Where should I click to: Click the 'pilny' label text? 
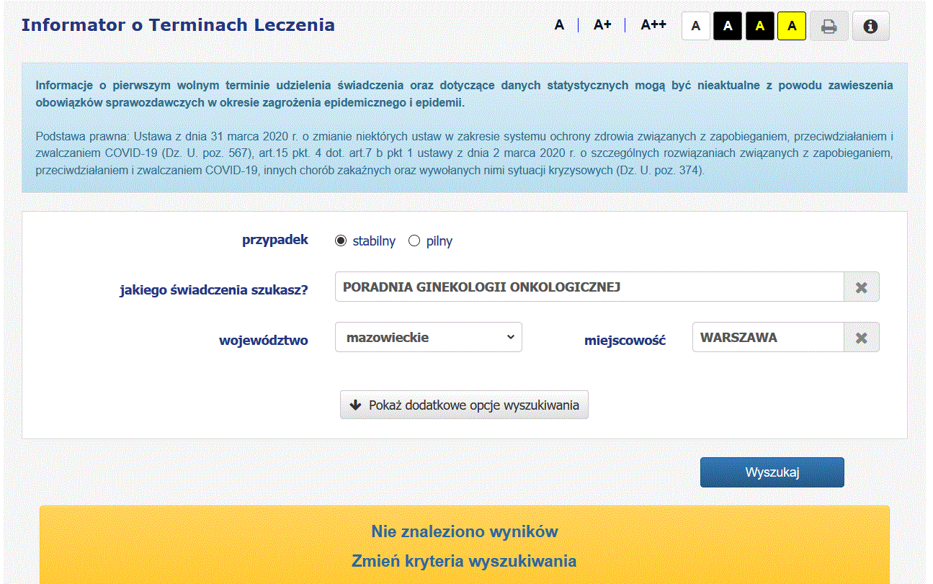[439, 241]
